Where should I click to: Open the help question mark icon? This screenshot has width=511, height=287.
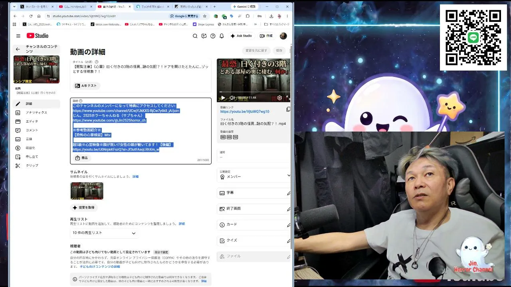[213, 36]
